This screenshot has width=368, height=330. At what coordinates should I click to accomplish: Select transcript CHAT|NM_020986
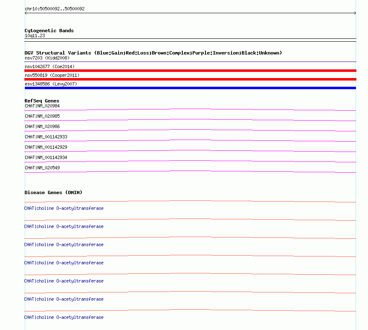point(42,126)
